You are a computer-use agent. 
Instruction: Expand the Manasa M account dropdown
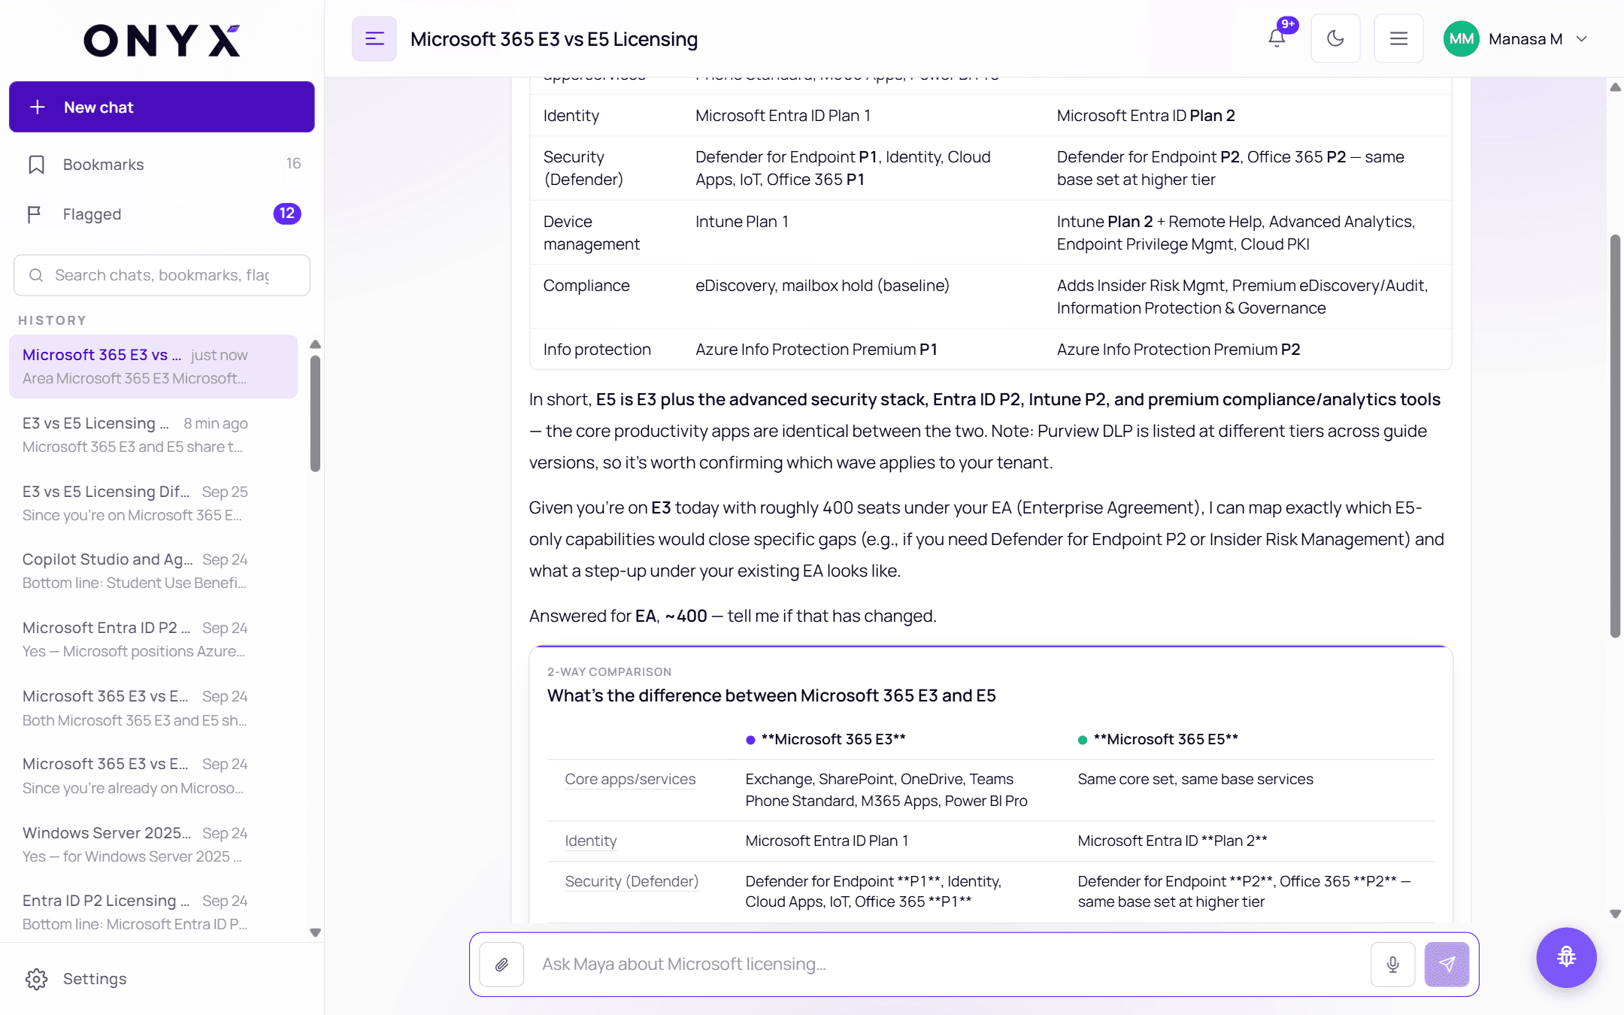1582,39
